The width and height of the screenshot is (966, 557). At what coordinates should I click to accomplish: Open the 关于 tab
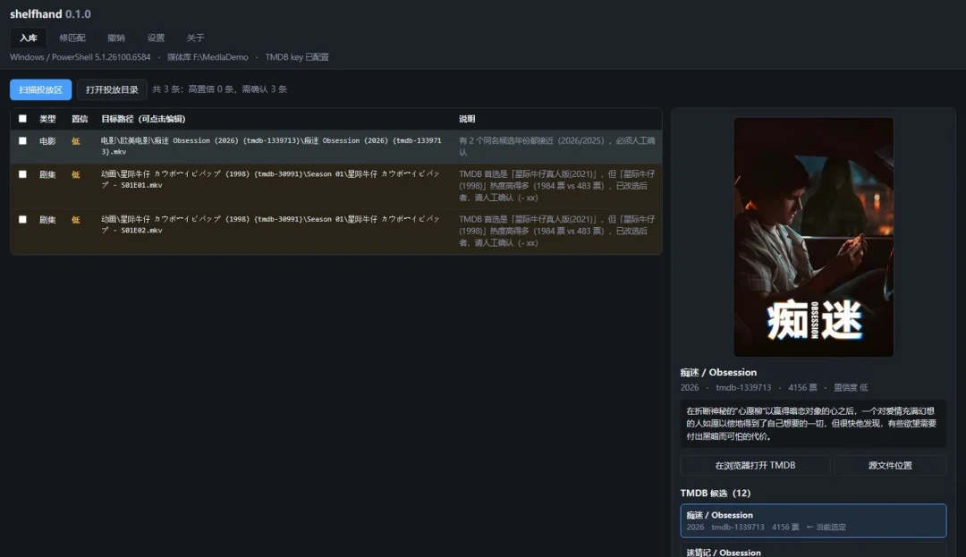click(x=195, y=38)
